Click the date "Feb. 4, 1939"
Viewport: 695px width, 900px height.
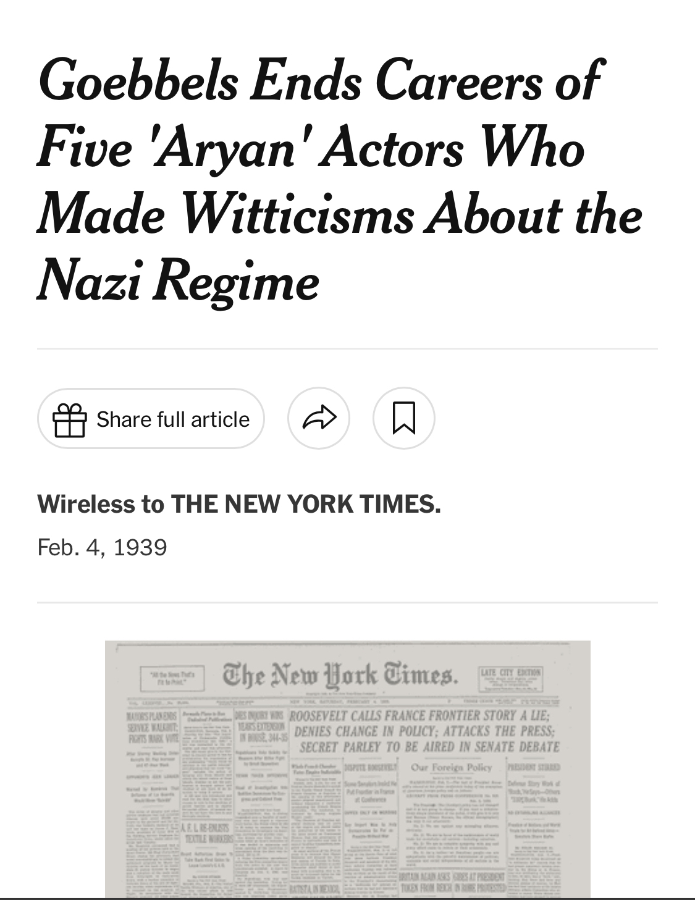coord(102,547)
